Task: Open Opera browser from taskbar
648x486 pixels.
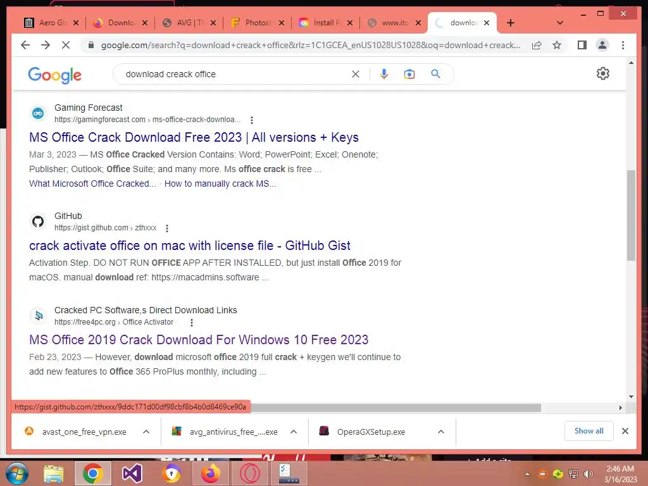Action: pos(249,473)
